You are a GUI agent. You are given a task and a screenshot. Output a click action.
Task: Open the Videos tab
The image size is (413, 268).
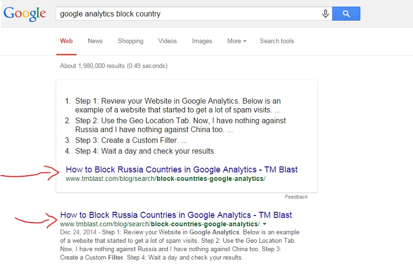167,41
